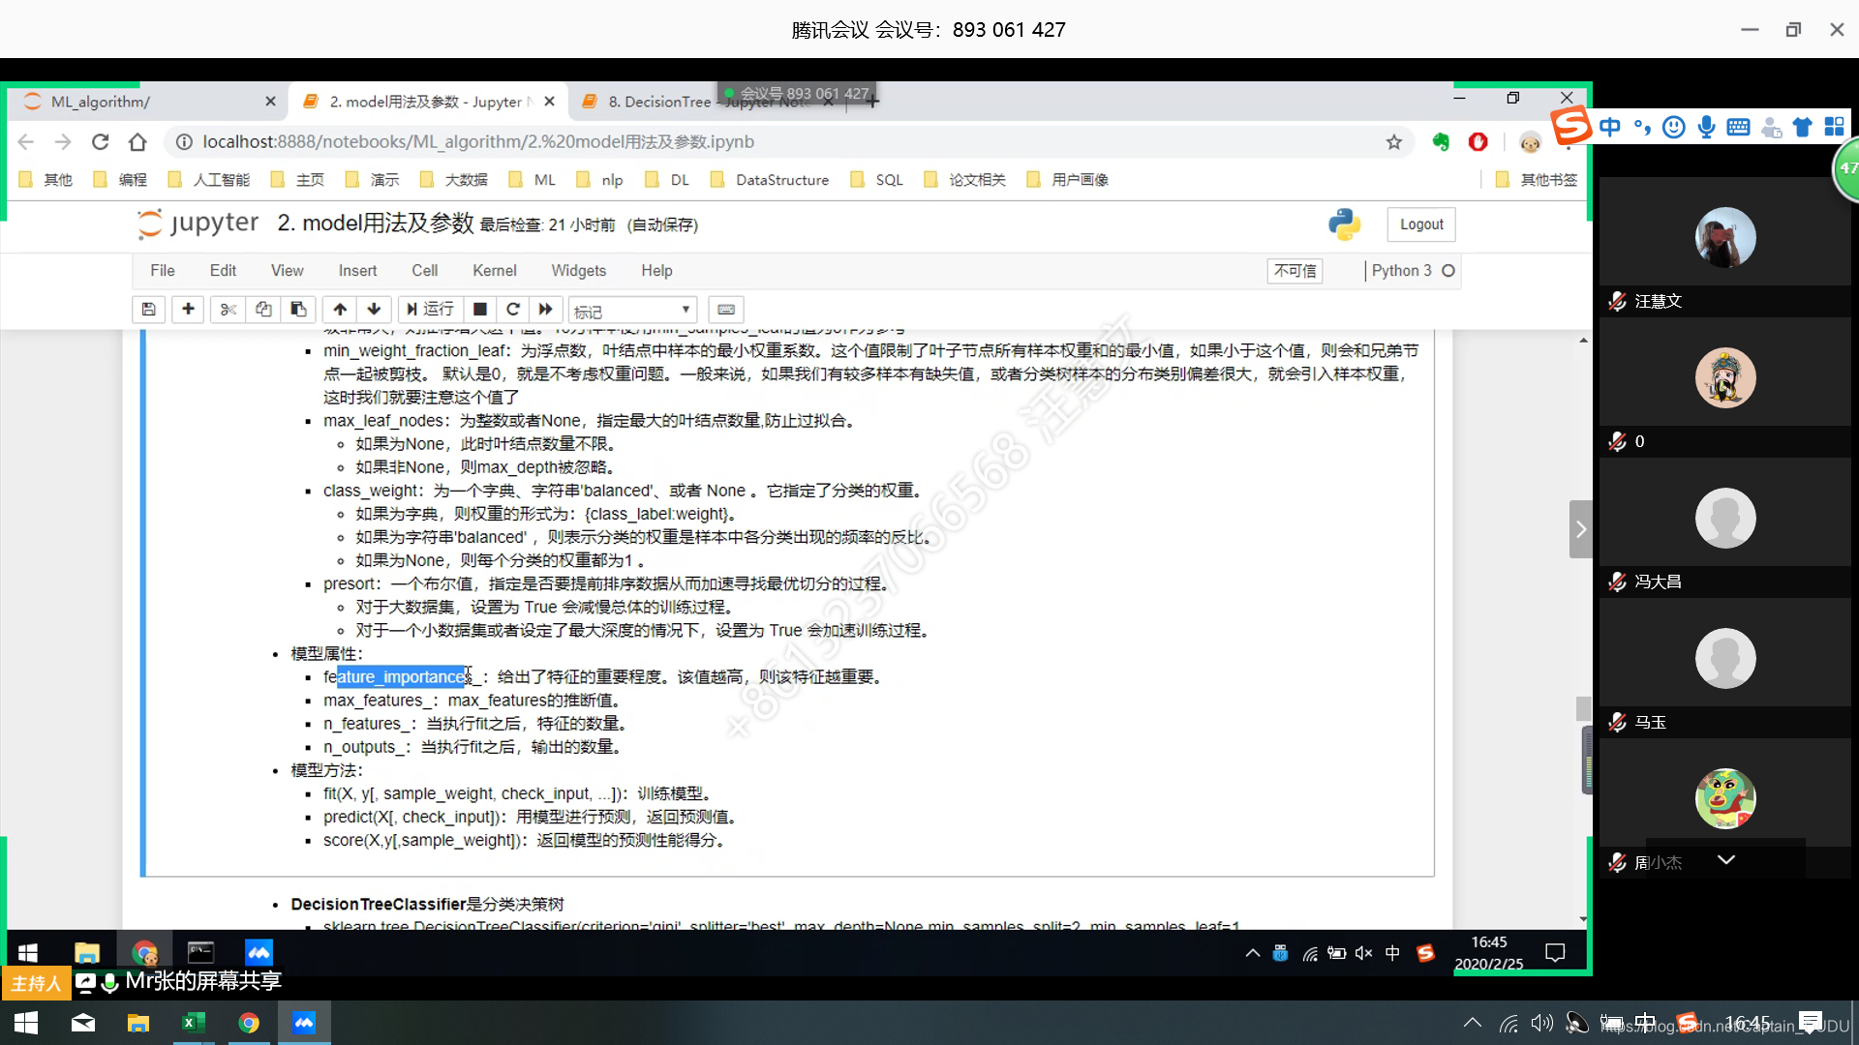Move selected cell up arrow
The width and height of the screenshot is (1859, 1045).
click(340, 310)
